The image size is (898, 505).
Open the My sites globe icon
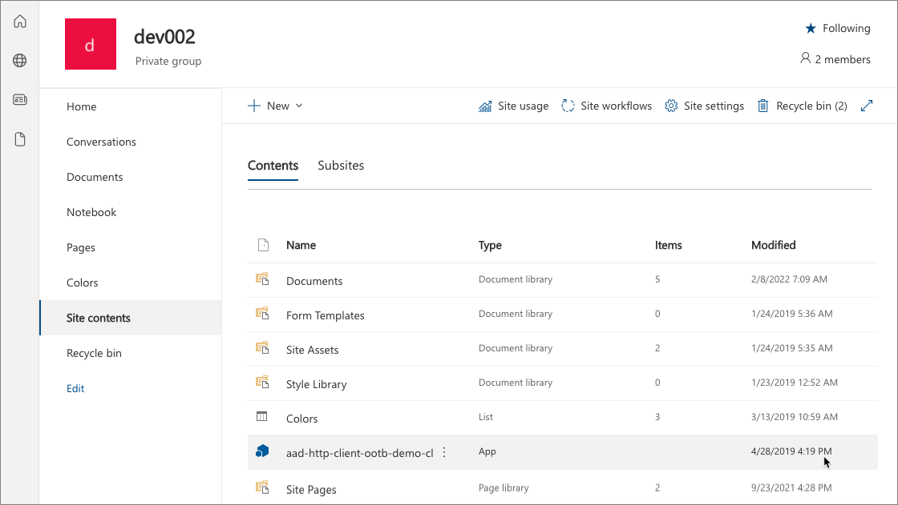pyautogui.click(x=20, y=61)
